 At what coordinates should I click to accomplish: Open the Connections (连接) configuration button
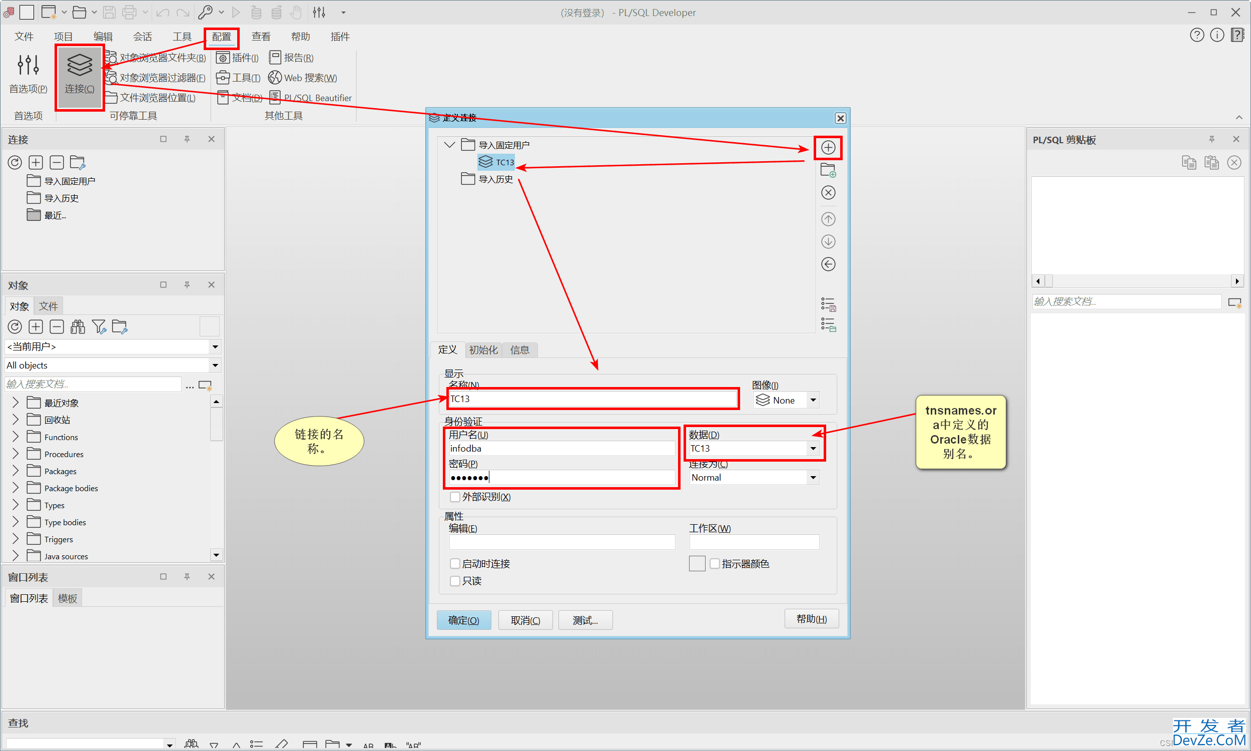point(80,77)
